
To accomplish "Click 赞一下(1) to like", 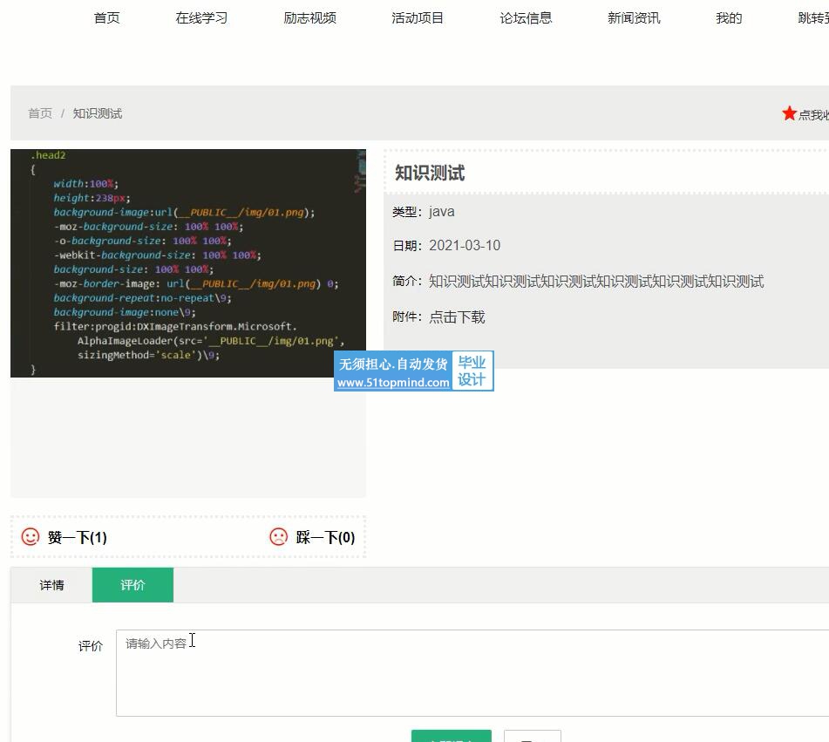I will 78,537.
